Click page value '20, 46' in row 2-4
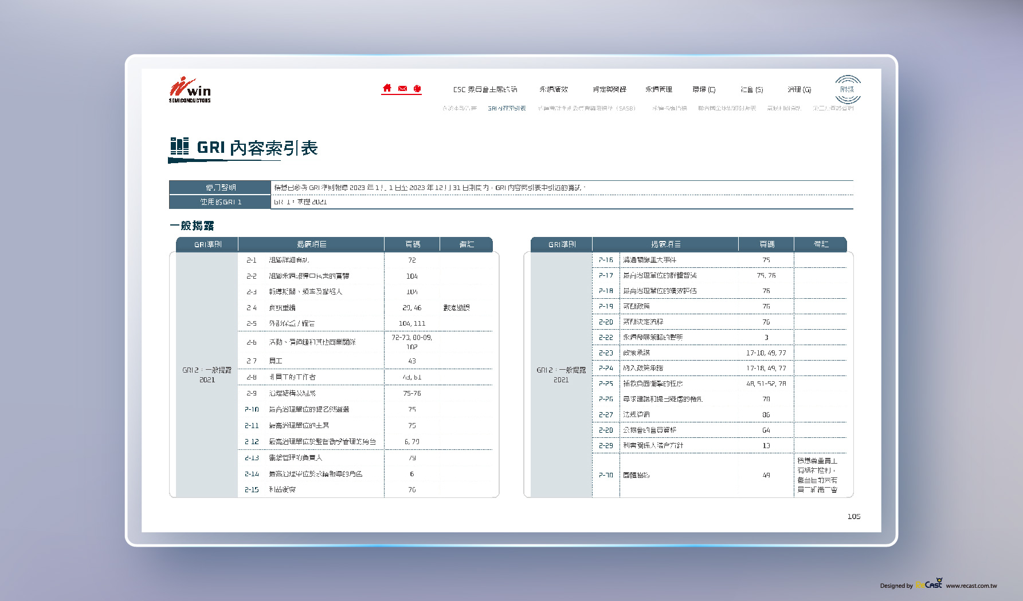This screenshot has width=1023, height=601. point(412,308)
